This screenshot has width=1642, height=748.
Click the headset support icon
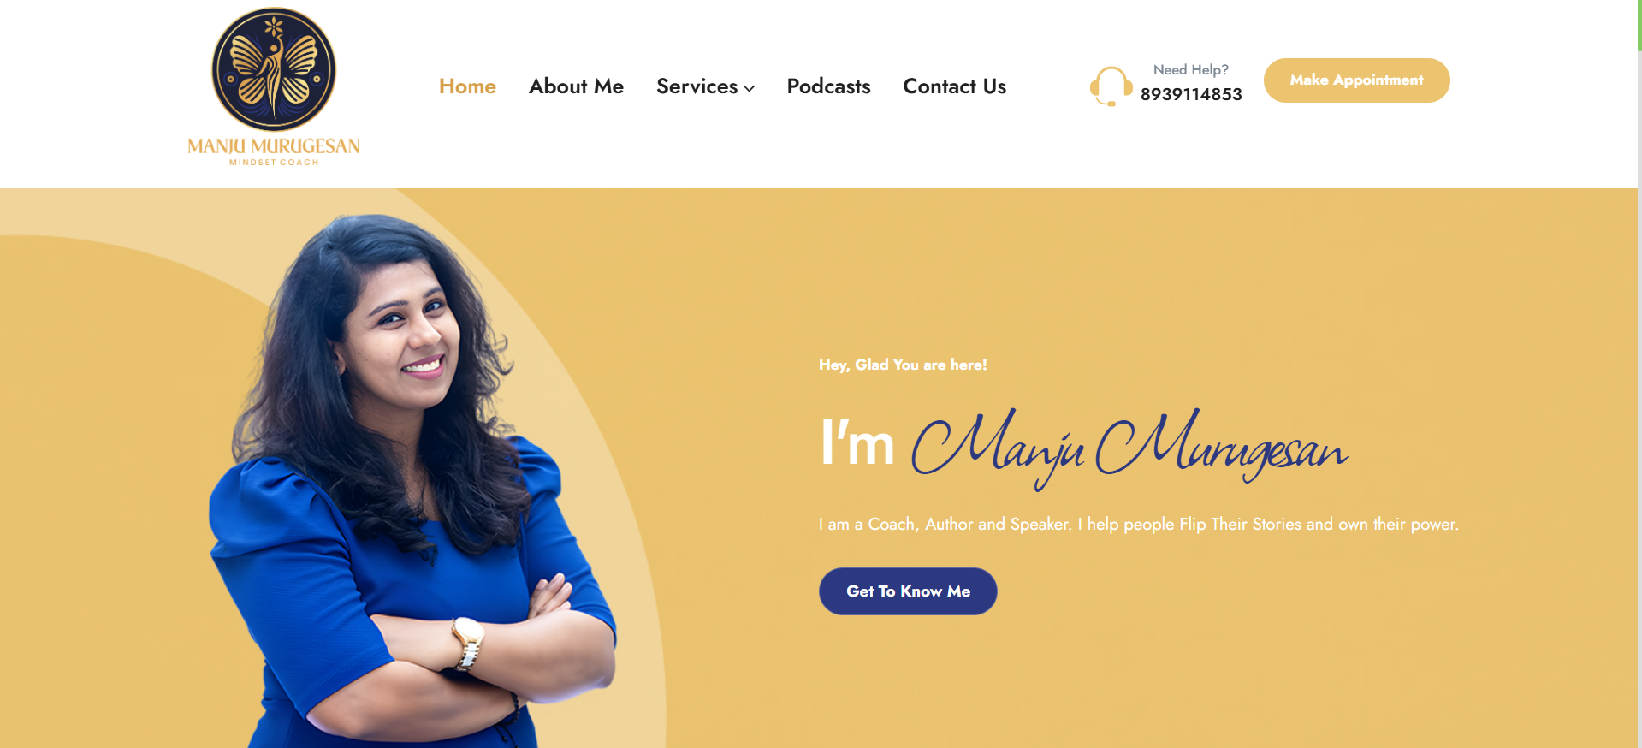tap(1111, 86)
